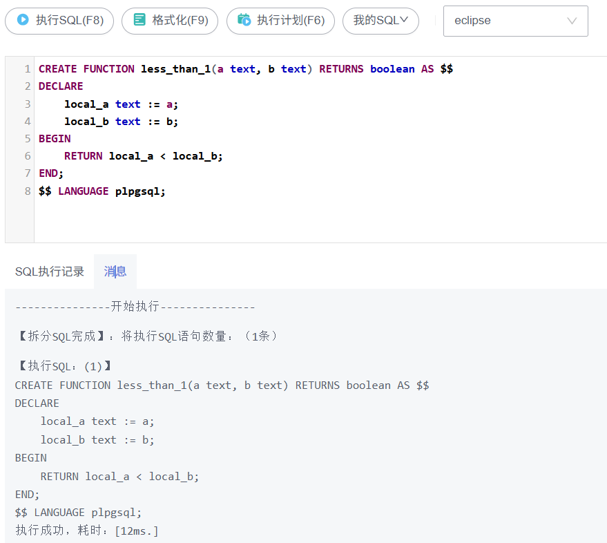Click line number 5 in editor gutter
This screenshot has height=543, width=607.
(x=28, y=139)
